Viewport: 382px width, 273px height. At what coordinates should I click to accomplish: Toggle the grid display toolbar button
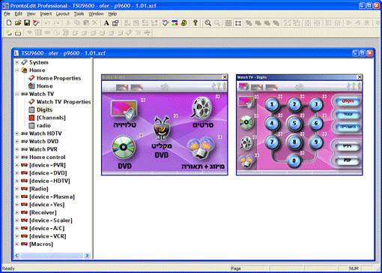[228, 23]
